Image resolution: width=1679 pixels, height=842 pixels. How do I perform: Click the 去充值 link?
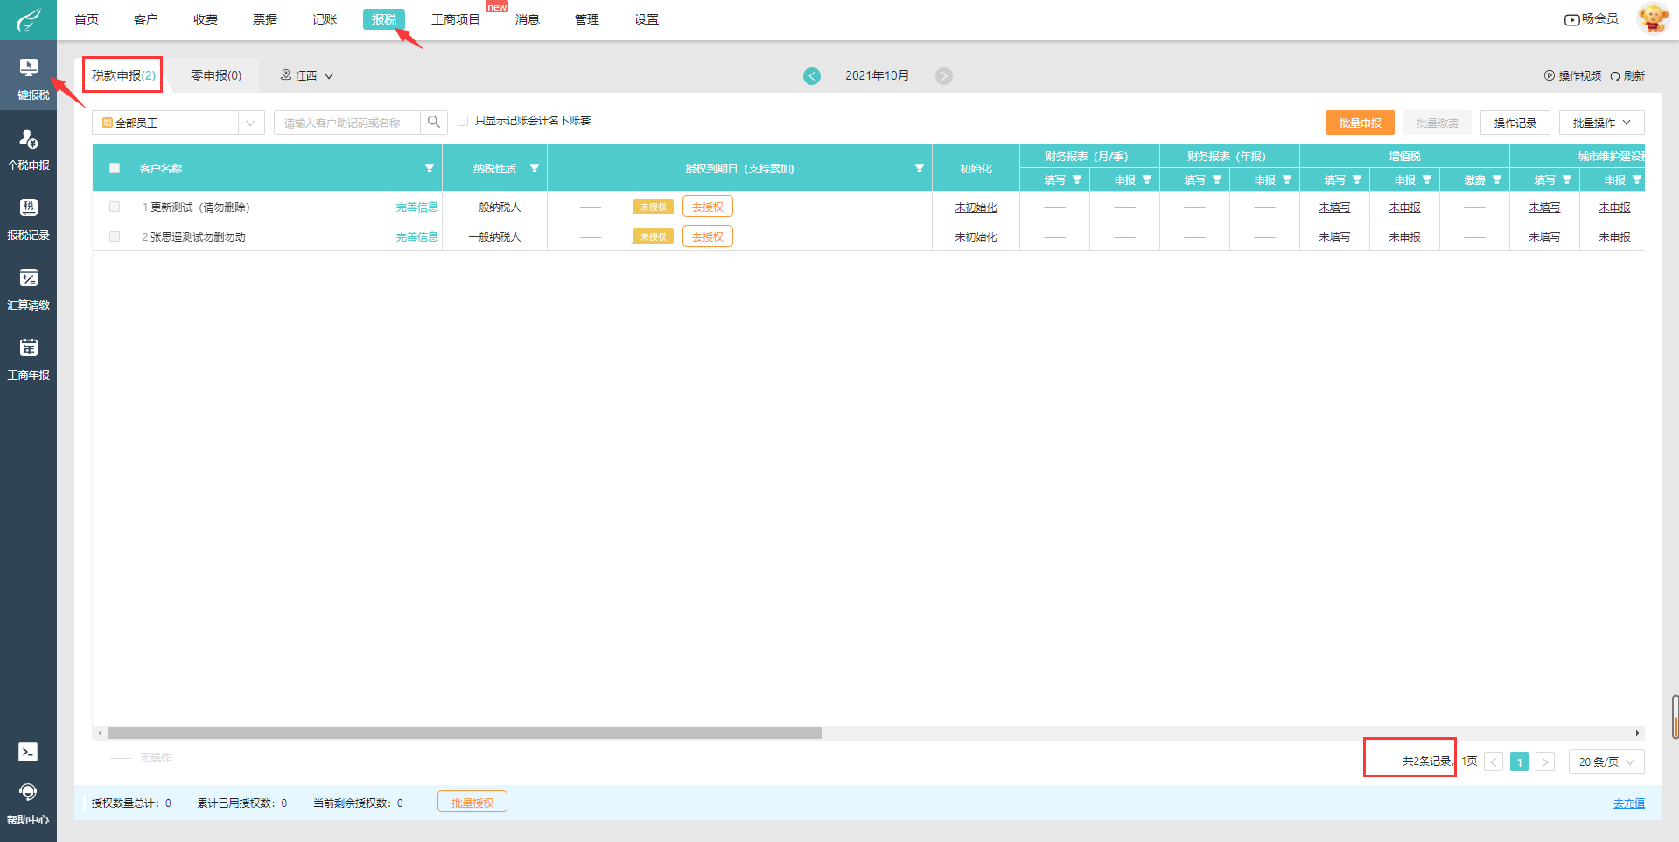coord(1629,803)
